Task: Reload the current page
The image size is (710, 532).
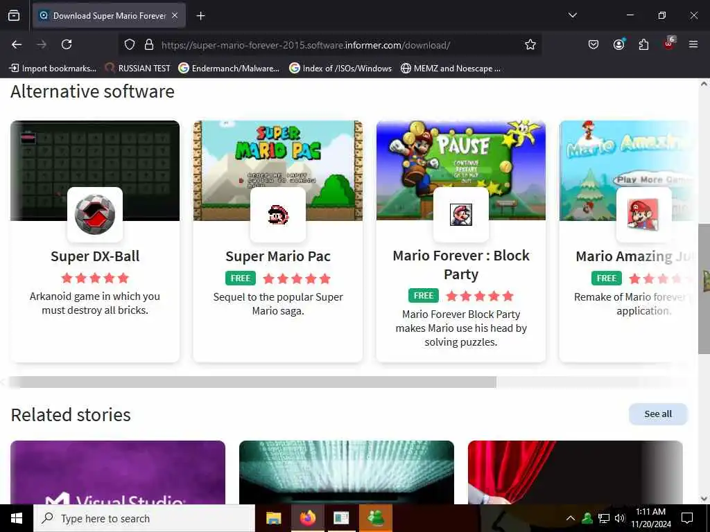Action: (x=67, y=44)
